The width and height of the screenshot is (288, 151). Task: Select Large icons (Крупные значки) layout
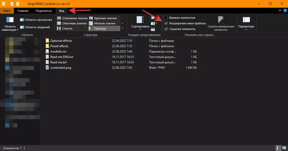point(103,18)
